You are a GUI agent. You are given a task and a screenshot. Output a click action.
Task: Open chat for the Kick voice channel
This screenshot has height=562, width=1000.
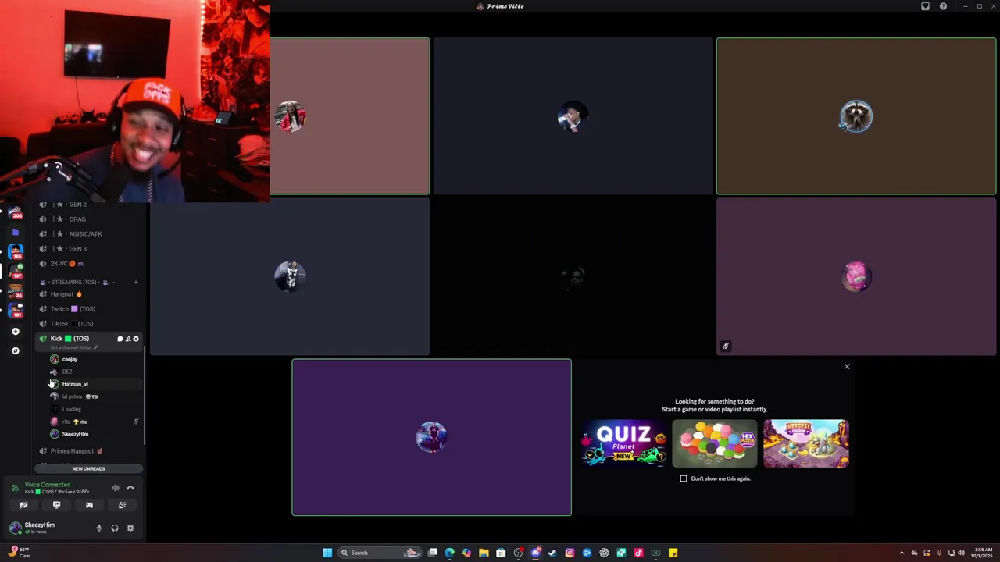[x=120, y=339]
